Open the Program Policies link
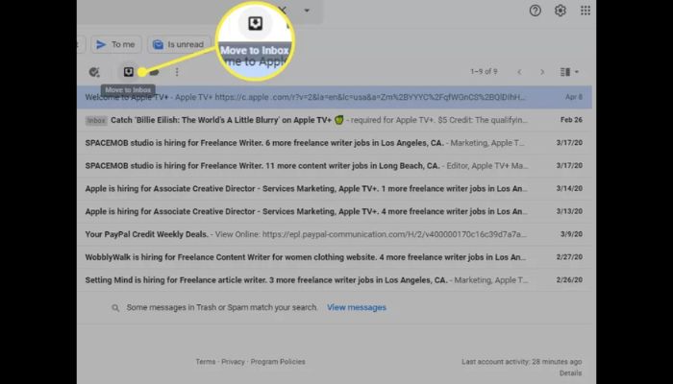Viewport: 673px width, 384px height. coord(278,362)
